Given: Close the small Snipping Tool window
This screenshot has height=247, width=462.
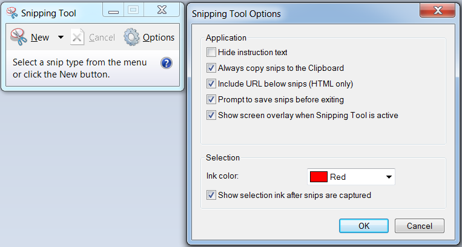Looking at the screenshot, I should click(x=160, y=10).
